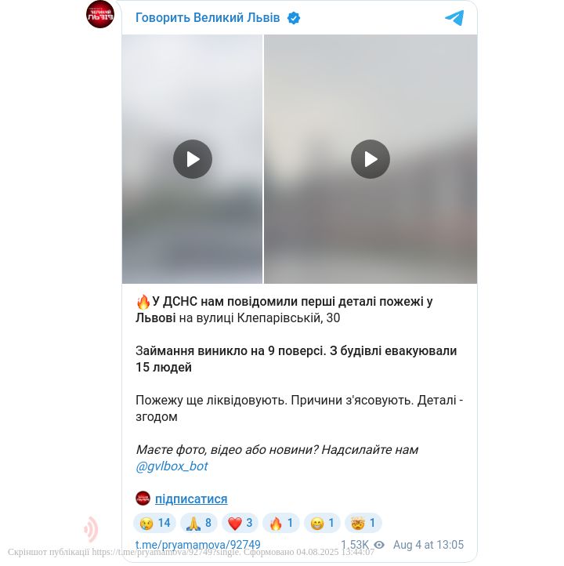Select the exploding head reaction
564x566 pixels.
tap(363, 523)
